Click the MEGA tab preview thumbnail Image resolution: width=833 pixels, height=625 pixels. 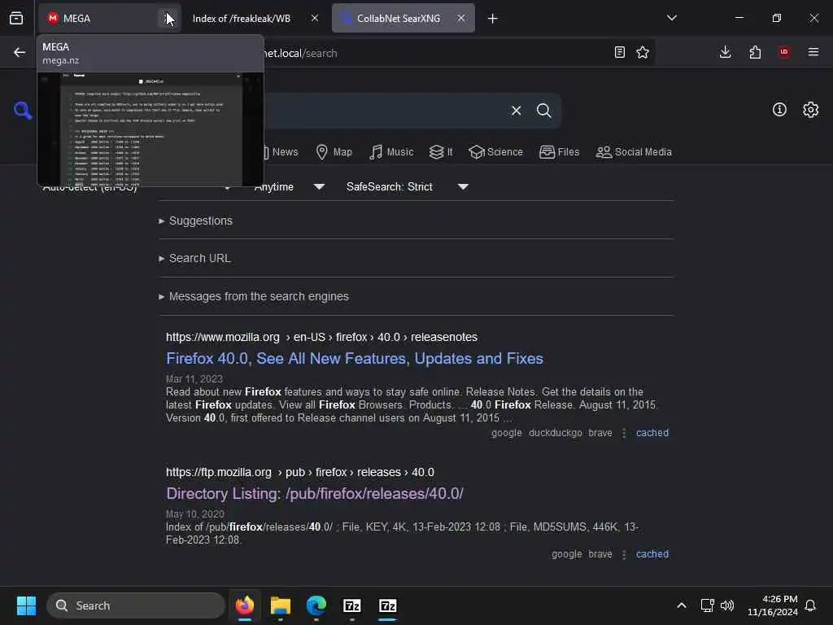click(x=150, y=129)
